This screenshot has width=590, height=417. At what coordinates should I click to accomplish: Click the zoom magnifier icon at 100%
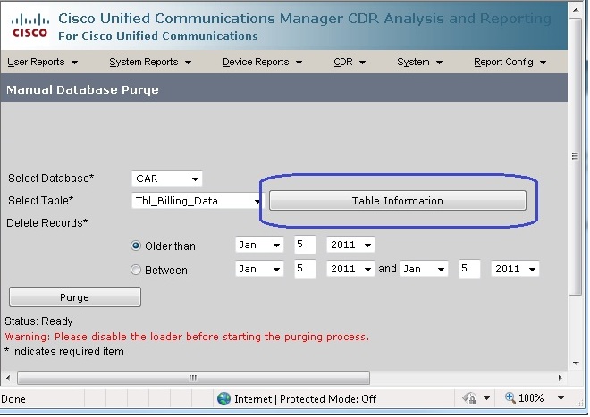(x=510, y=397)
